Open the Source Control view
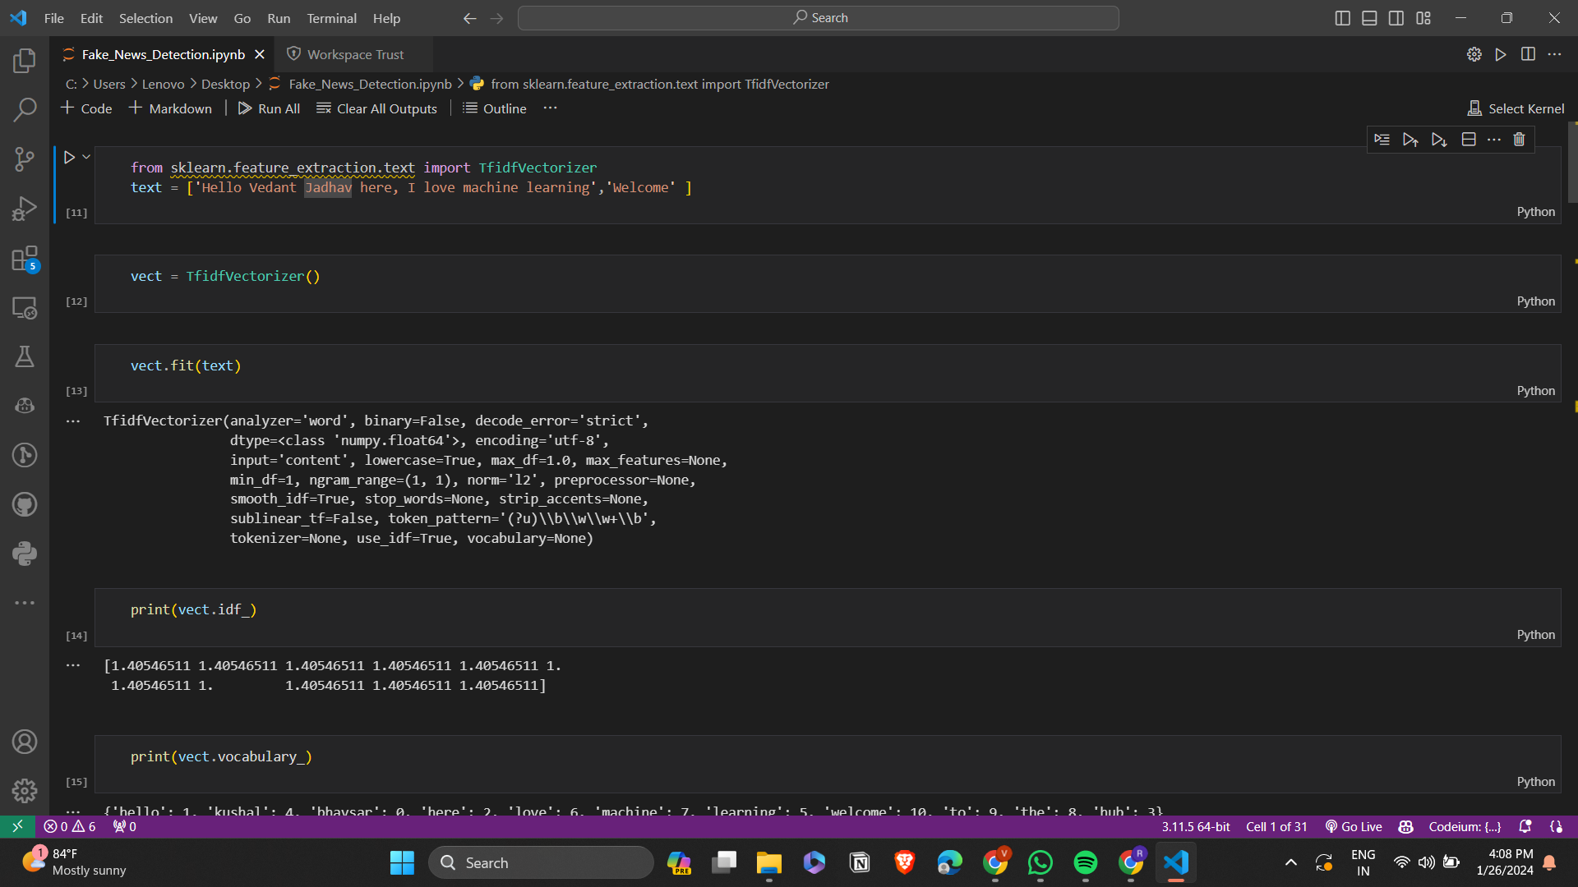Image resolution: width=1578 pixels, height=887 pixels. click(x=25, y=159)
